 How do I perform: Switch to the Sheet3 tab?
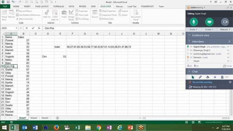pyautogui.click(x=45, y=118)
